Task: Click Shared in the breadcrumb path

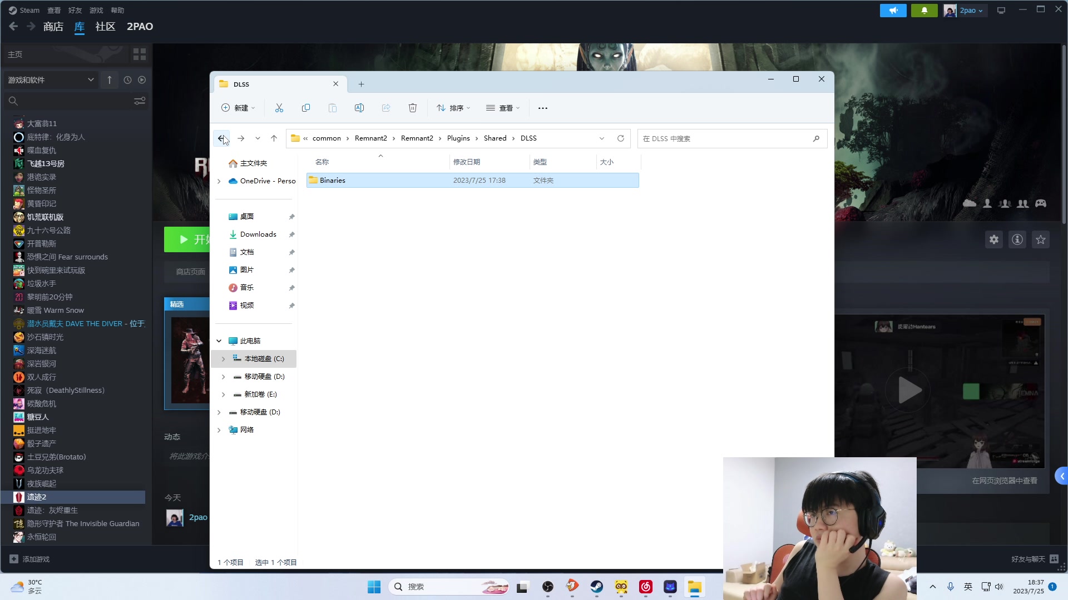Action: coord(495,138)
